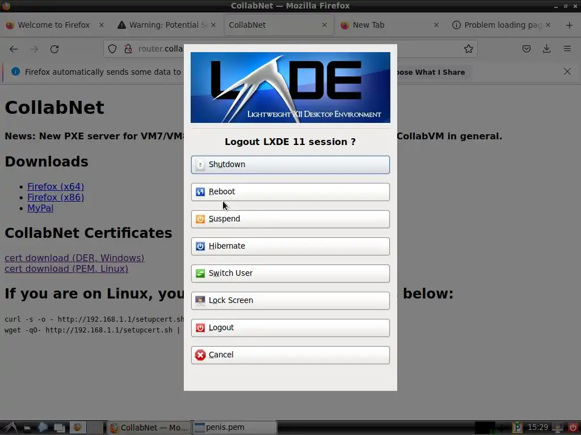Click the 15:29 taskbar clock
Viewport: 581px width, 435px height.
click(x=538, y=428)
